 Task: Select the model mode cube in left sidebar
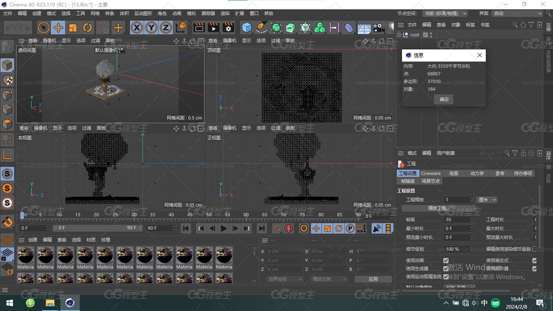click(7, 65)
